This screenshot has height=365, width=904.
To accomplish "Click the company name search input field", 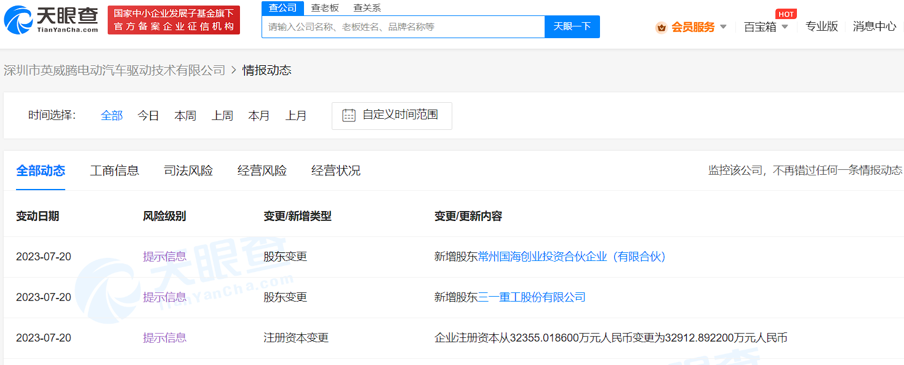I will [x=403, y=27].
